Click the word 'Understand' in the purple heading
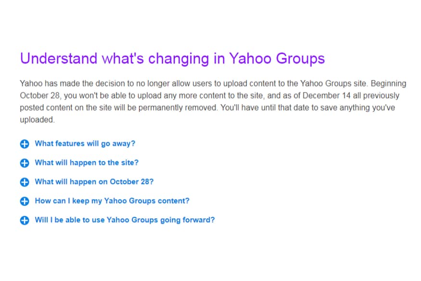Screen dimensions: 421x281 coord(59,58)
